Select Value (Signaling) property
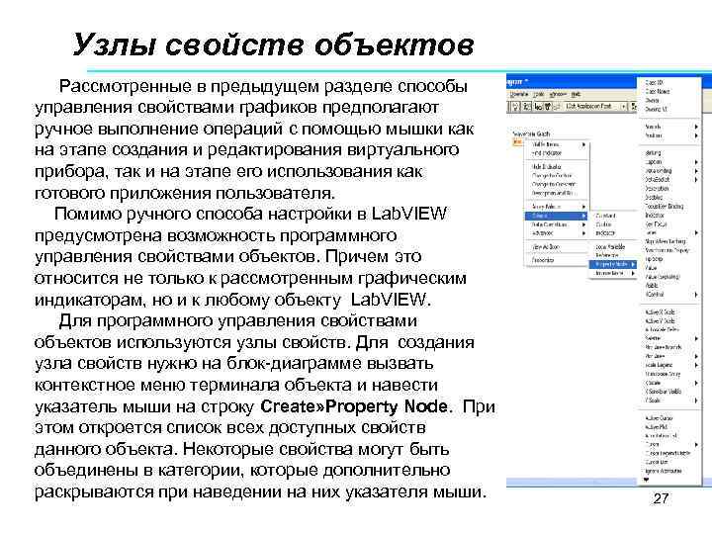 tap(663, 277)
